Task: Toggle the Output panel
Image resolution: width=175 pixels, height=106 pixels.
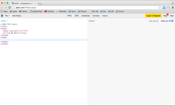Action: click(x=105, y=16)
